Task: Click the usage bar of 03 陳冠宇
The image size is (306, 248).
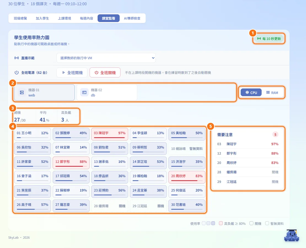Action: point(110,138)
